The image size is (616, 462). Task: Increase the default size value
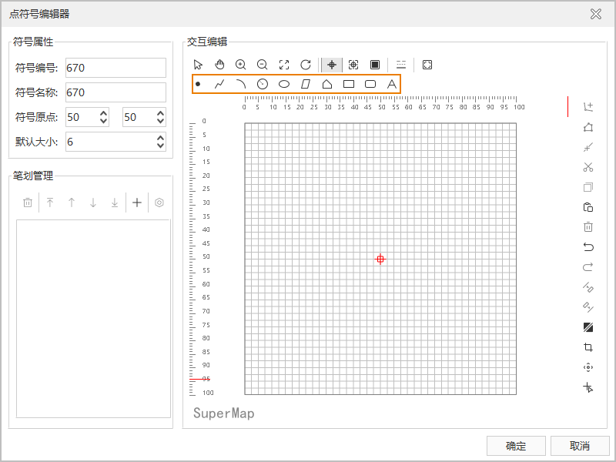pyautogui.click(x=160, y=138)
